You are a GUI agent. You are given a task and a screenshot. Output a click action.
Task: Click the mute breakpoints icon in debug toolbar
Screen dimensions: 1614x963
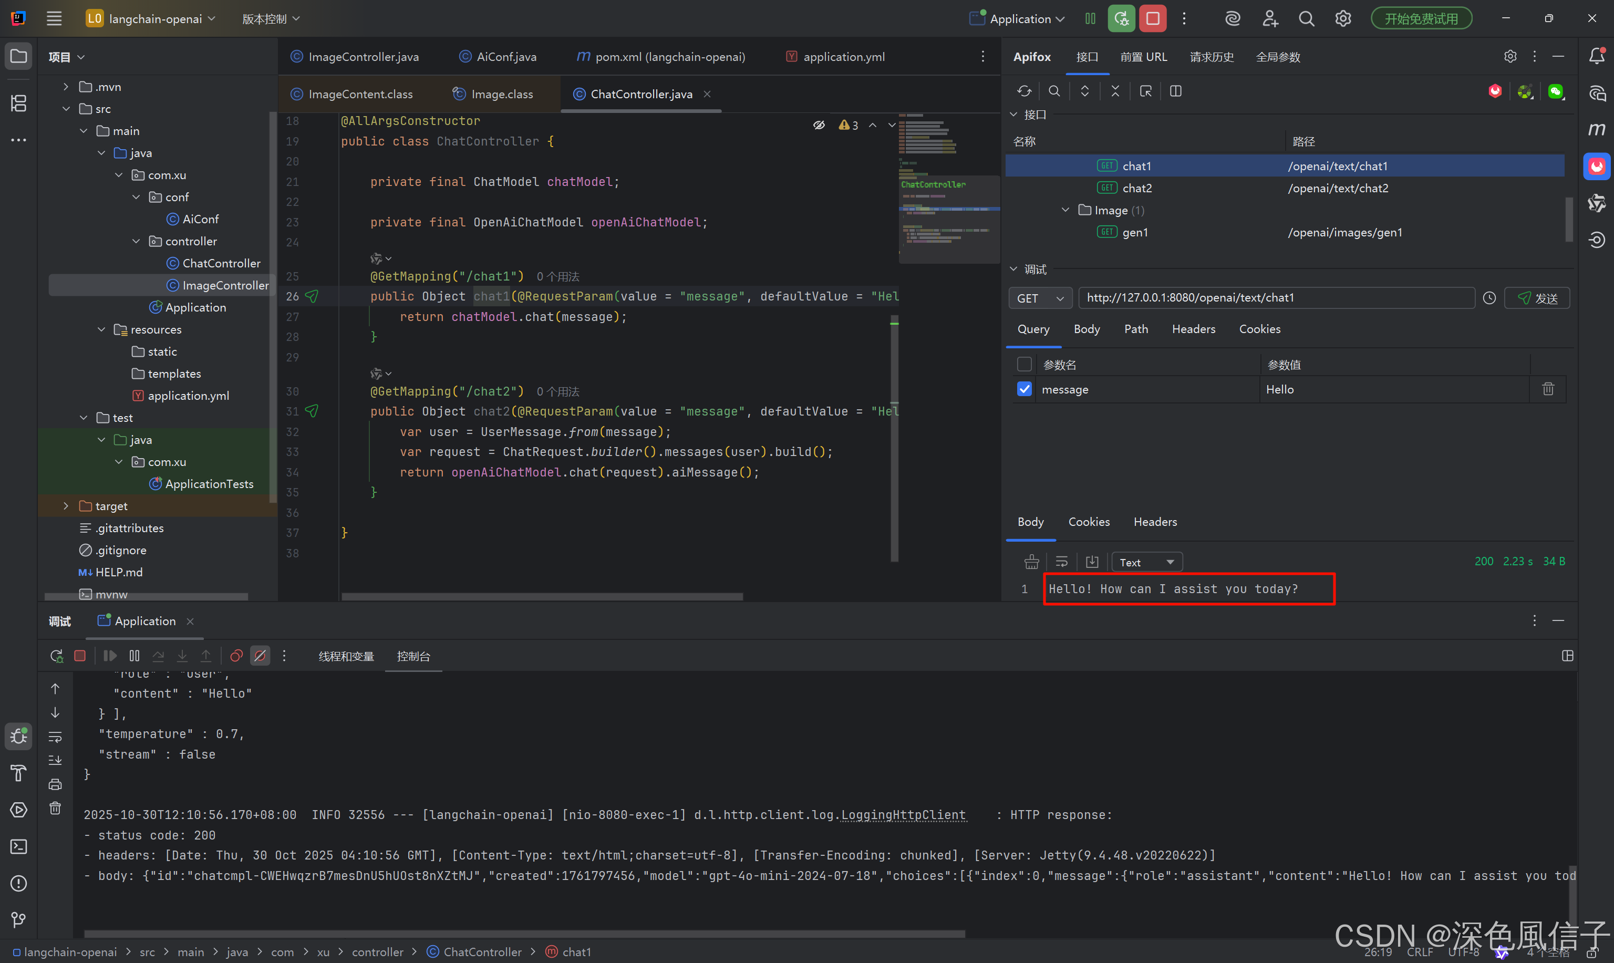pos(260,656)
